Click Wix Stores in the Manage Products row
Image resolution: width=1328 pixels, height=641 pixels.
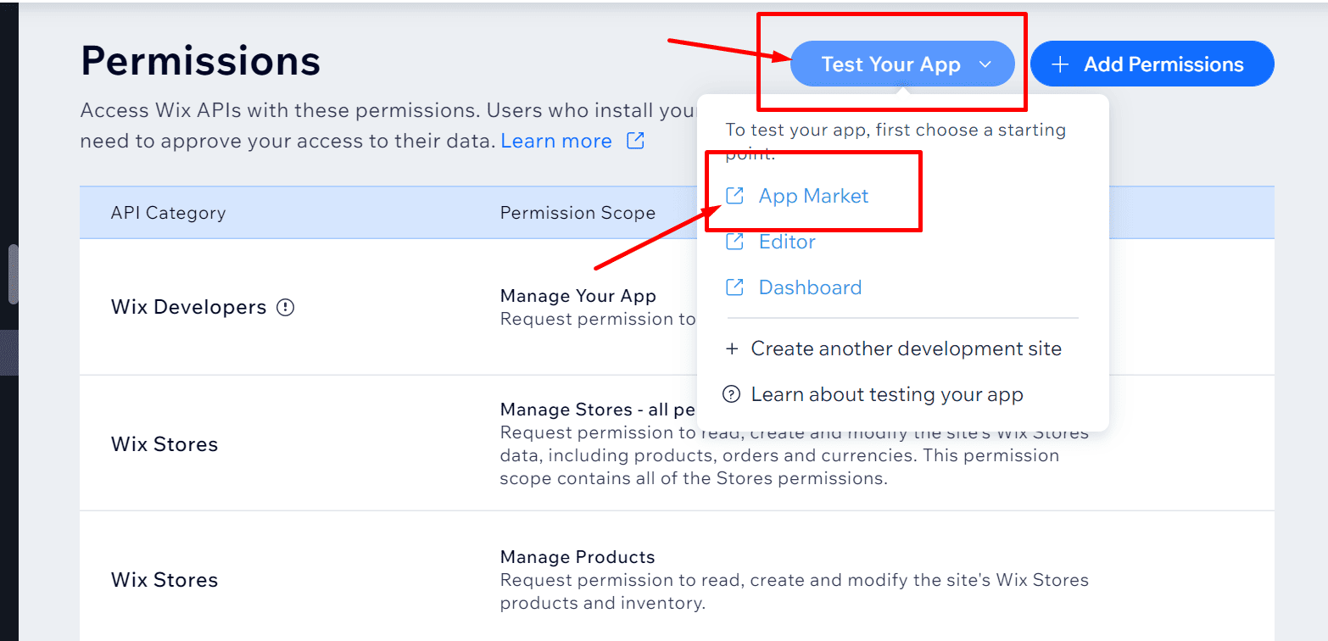point(165,580)
